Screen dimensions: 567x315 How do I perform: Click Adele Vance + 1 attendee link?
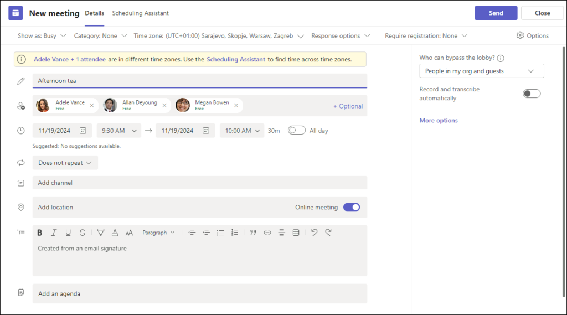[70, 59]
